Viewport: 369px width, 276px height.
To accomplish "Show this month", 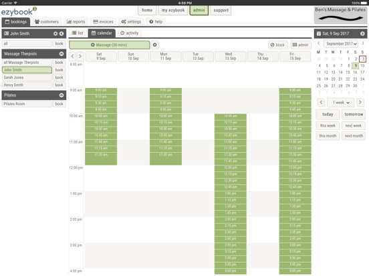I will pos(328,135).
